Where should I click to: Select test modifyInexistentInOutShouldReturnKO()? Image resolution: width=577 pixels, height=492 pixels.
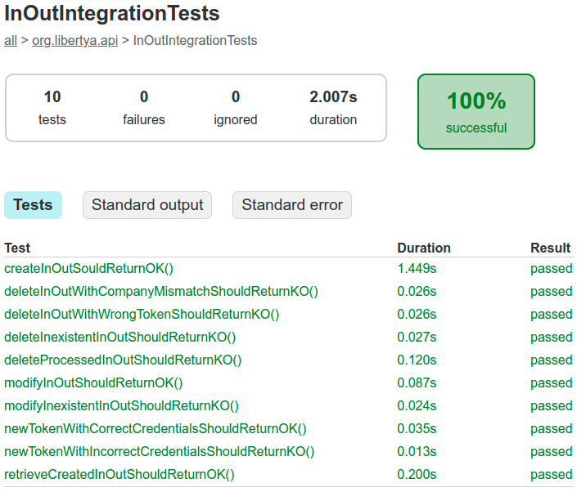click(x=121, y=405)
